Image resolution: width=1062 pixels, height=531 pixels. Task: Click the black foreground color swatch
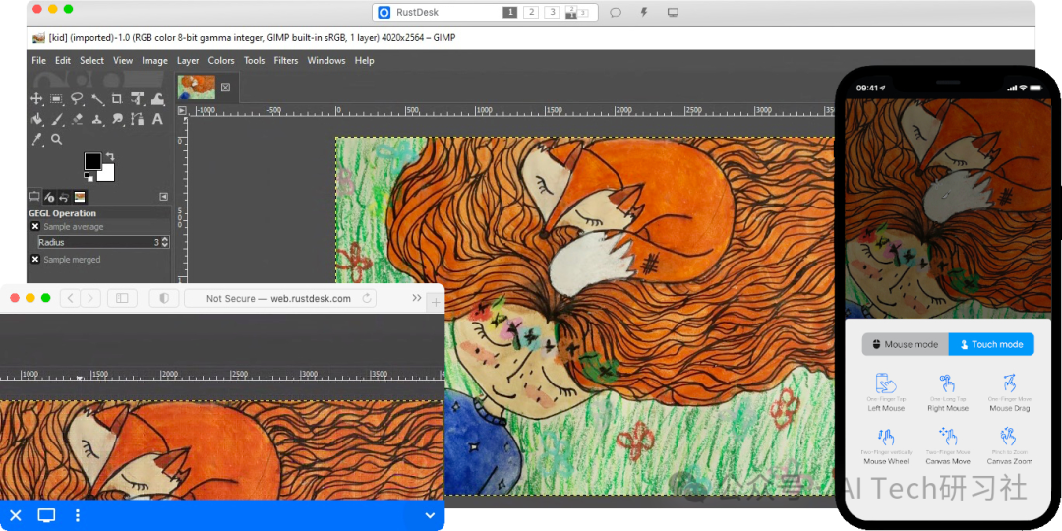pos(92,161)
